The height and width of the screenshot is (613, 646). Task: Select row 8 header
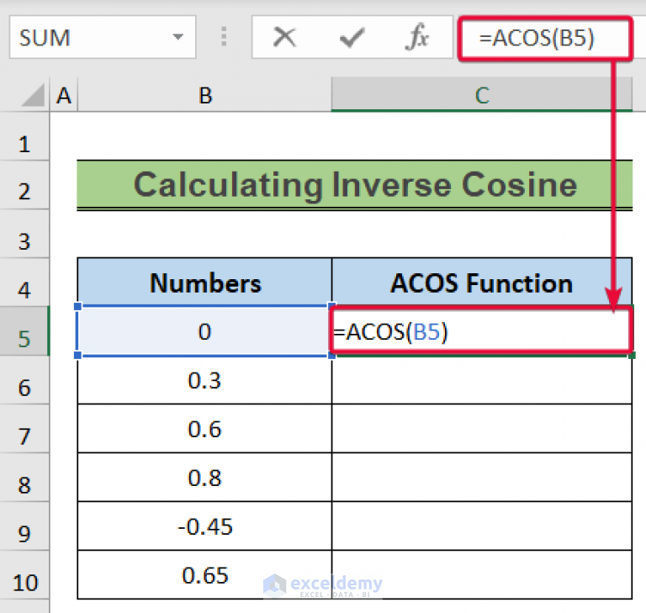24,477
